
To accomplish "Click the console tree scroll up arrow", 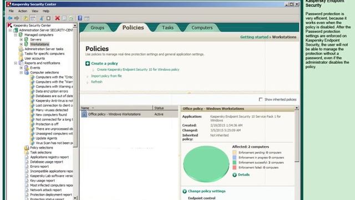I will point(75,26).
